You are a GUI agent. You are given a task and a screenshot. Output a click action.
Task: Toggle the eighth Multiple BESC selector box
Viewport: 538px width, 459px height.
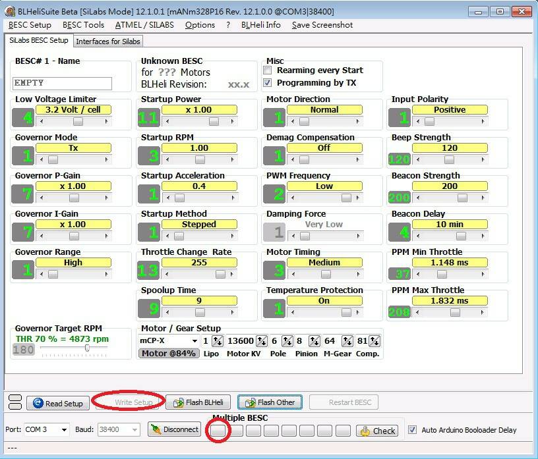click(x=343, y=431)
